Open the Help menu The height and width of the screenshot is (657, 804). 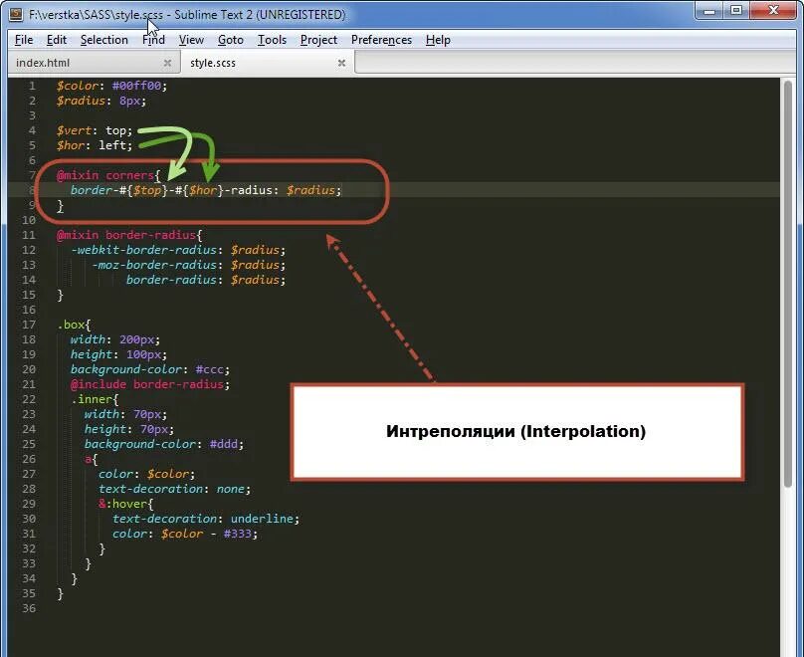click(438, 40)
